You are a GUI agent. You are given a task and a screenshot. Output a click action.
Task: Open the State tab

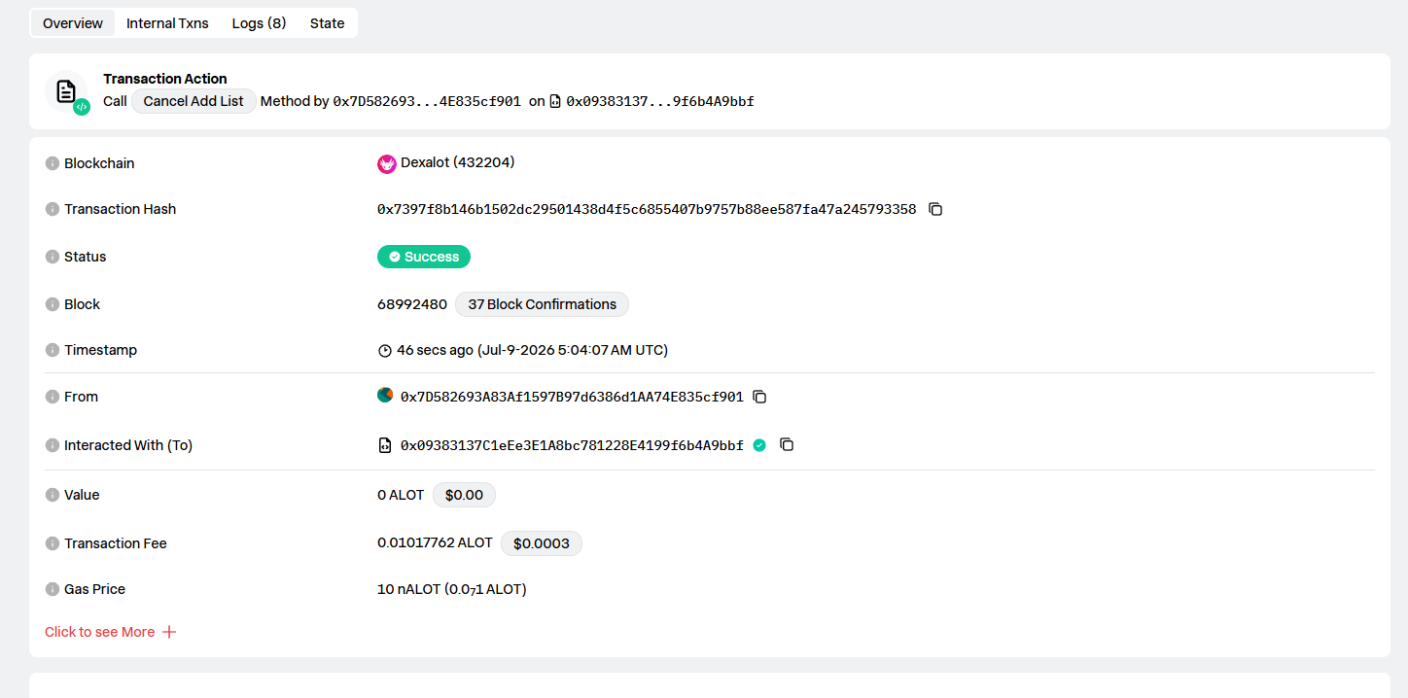pos(328,23)
